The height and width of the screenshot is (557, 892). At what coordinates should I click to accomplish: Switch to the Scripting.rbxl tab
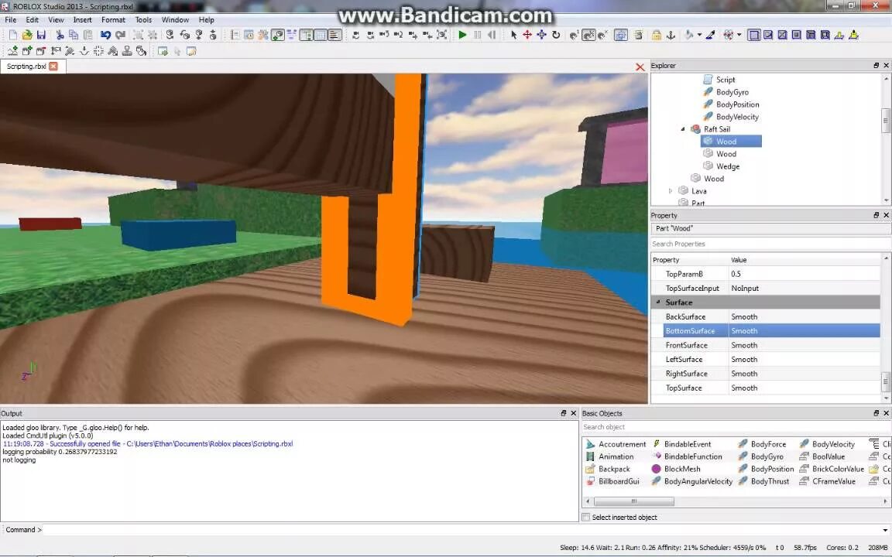coord(26,66)
